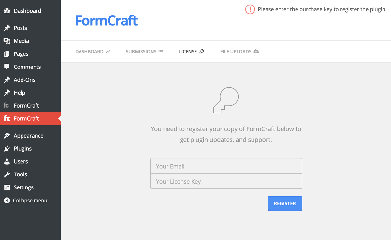
Task: Click the Dashboard gauge icon in sidebar
Action: tap(7, 11)
